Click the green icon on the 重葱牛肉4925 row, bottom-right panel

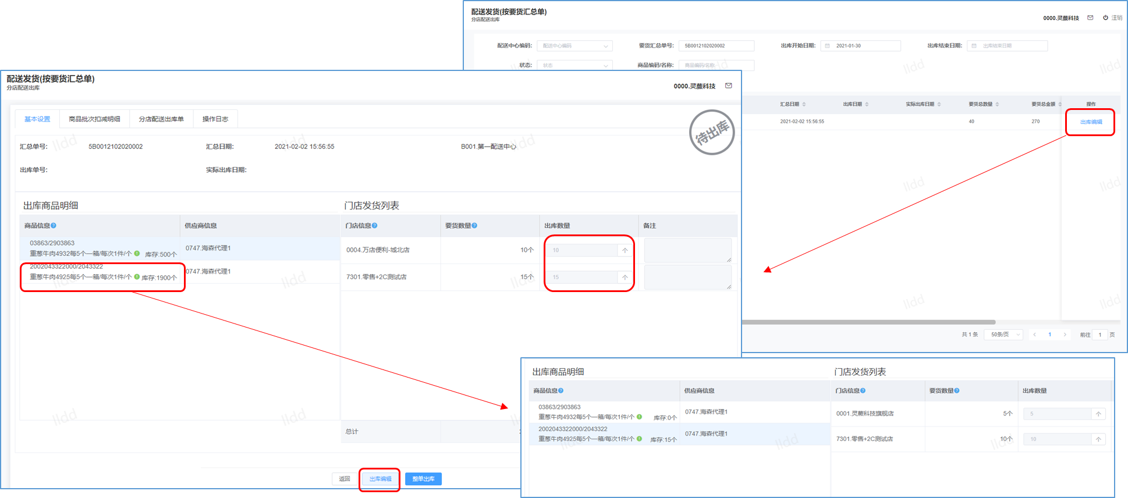(639, 439)
